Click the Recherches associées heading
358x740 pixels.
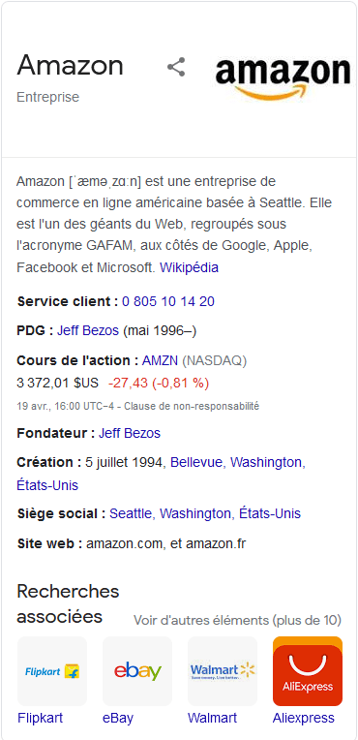coord(68,603)
